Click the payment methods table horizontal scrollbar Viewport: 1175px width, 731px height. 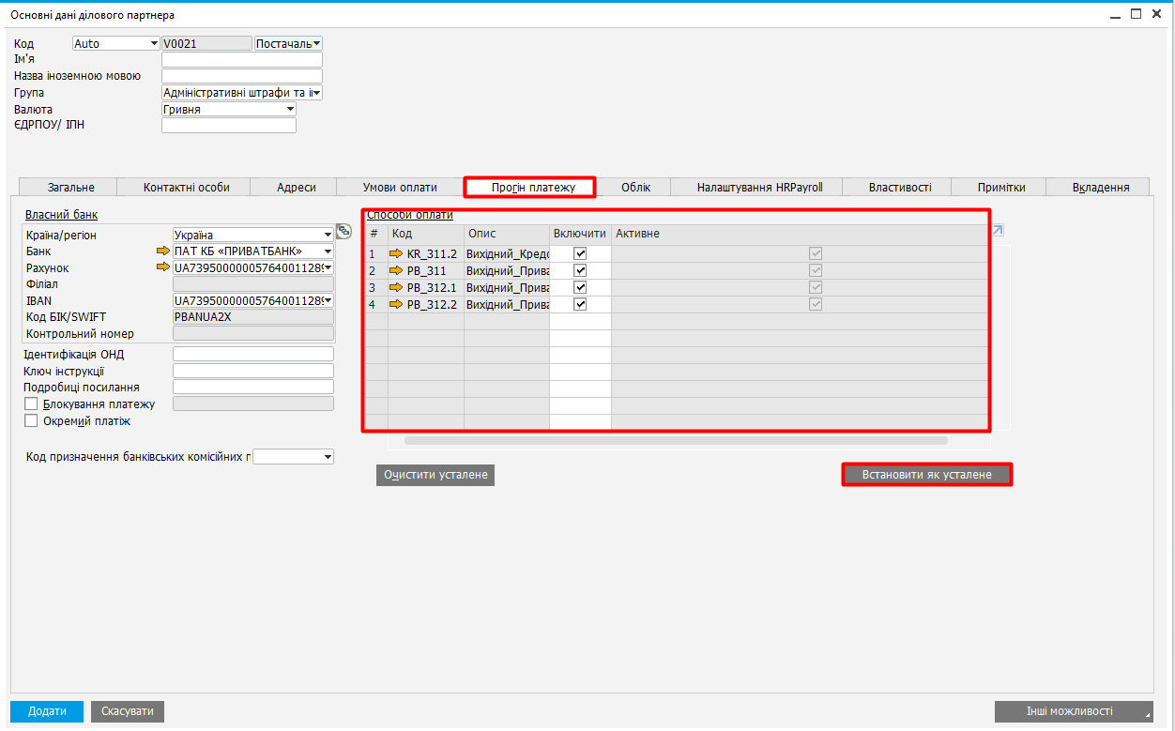click(x=676, y=440)
